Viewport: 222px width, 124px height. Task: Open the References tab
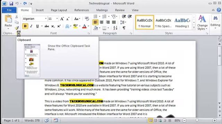(82, 10)
